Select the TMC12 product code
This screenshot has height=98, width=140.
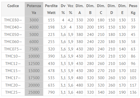pyautogui.click(x=13, y=63)
